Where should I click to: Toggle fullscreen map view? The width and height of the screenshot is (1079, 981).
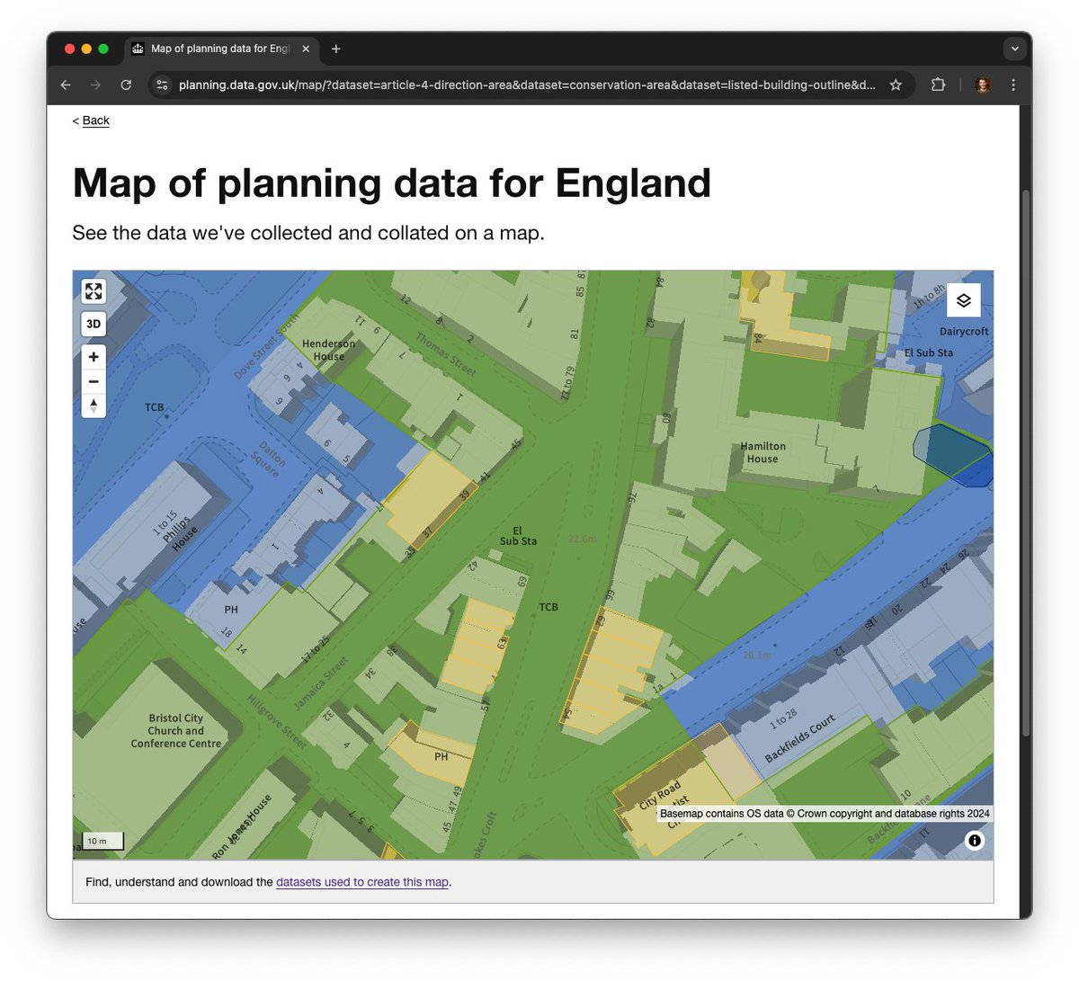coord(94,291)
